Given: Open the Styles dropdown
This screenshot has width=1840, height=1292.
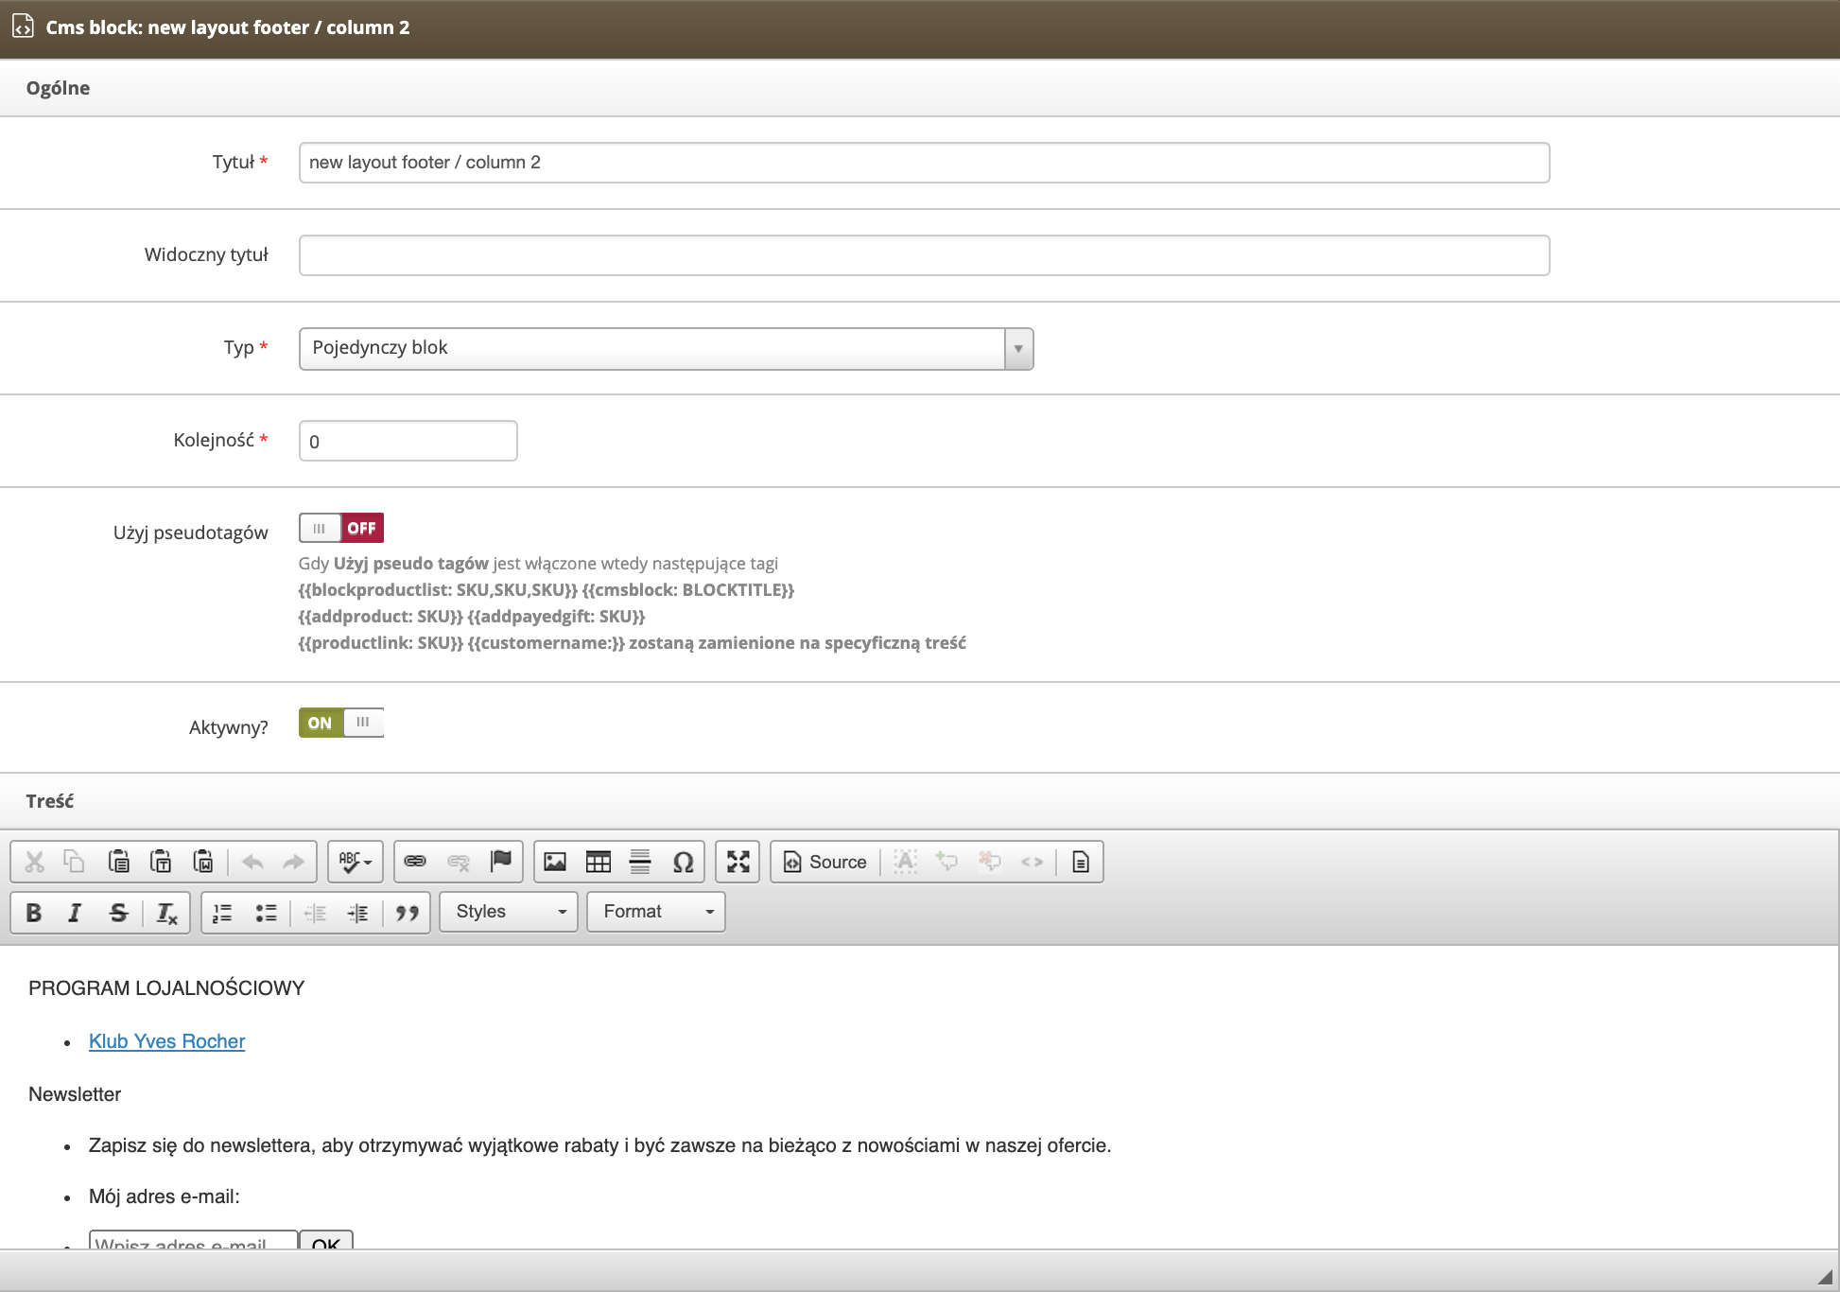Looking at the screenshot, I should click(x=509, y=912).
